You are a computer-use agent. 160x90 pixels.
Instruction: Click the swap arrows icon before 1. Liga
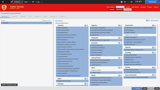click(33, 2)
